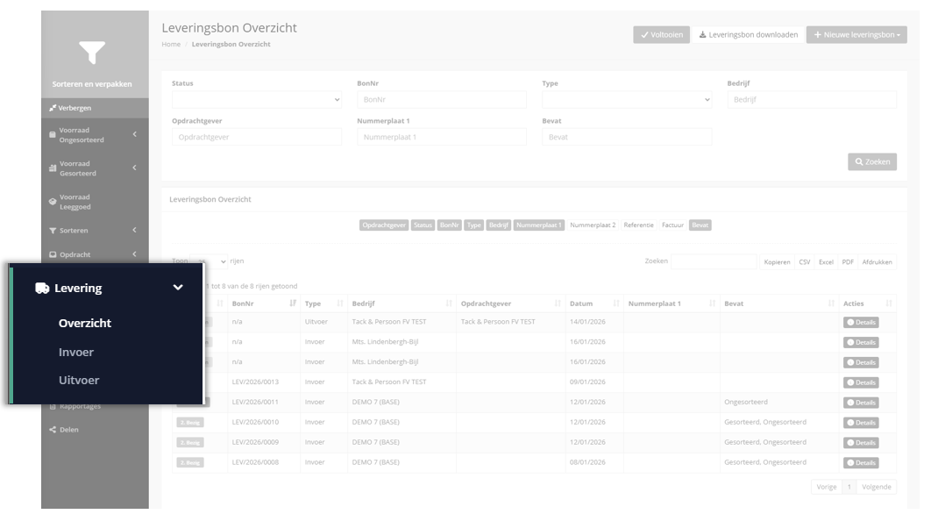Toggle Bedrijf column visibility button

[x=499, y=225]
